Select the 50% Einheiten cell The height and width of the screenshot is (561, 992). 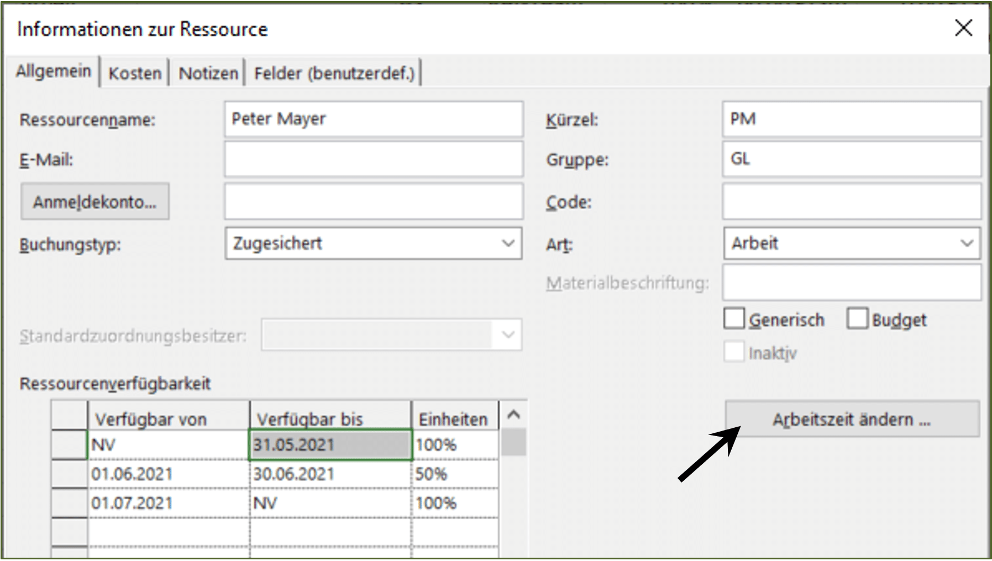click(x=455, y=474)
